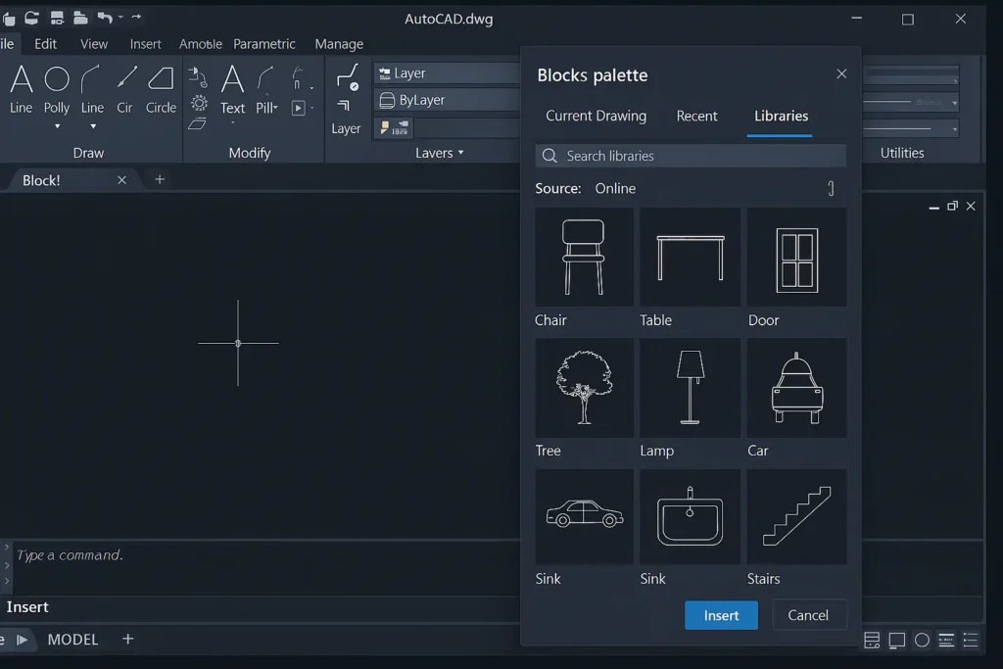Click the Insert button in Blocks palette

pos(721,615)
